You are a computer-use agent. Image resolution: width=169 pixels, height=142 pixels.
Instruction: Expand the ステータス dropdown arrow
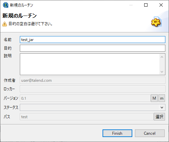(162, 108)
